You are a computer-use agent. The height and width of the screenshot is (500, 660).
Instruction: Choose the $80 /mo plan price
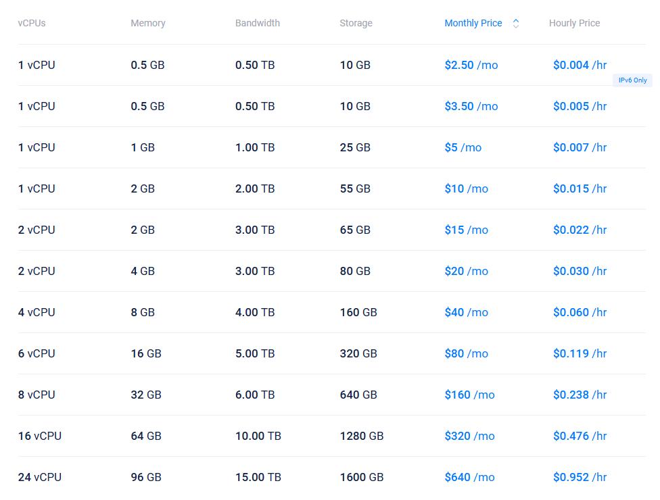[x=466, y=353]
